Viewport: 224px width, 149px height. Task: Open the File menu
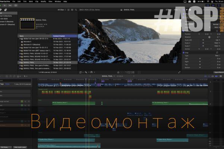(x=14, y=1)
